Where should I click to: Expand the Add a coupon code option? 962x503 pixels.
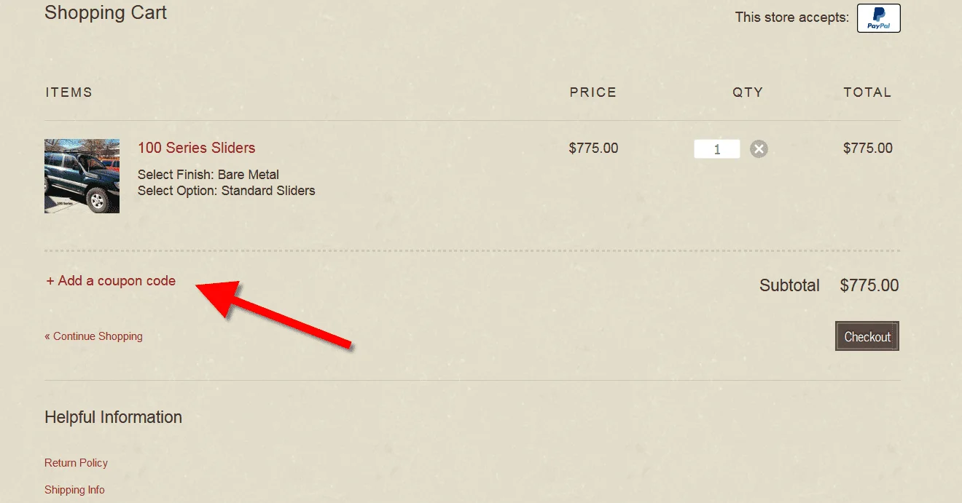coord(111,280)
